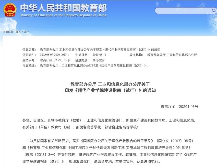Click the 内容概述 label

coord(29,66)
